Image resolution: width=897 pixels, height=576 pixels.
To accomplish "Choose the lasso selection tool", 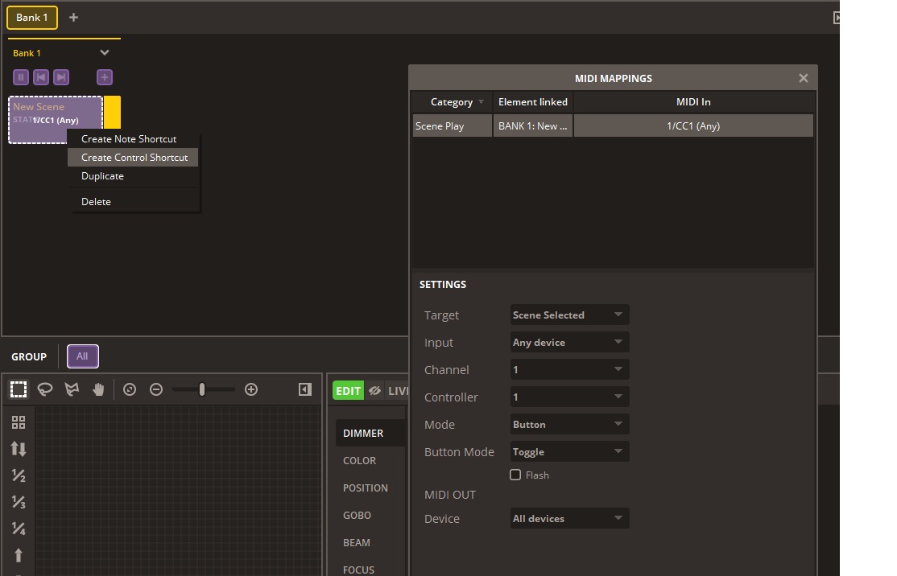I will pos(44,389).
